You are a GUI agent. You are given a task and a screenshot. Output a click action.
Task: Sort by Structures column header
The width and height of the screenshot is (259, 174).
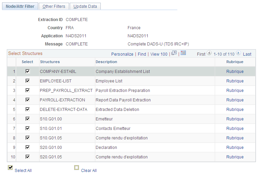[50, 62]
